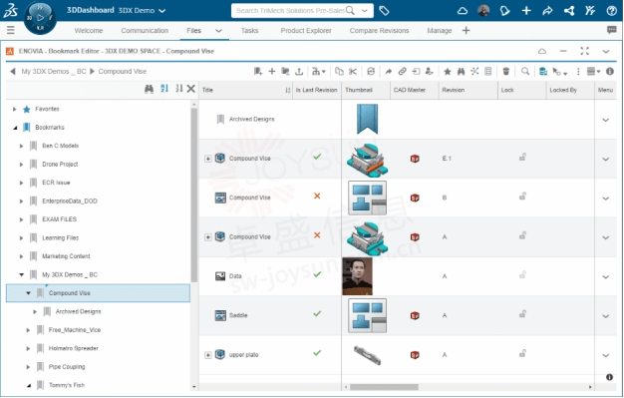This screenshot has height=398, width=624.
Task: Click the copy icon in toolbar
Action: (339, 71)
